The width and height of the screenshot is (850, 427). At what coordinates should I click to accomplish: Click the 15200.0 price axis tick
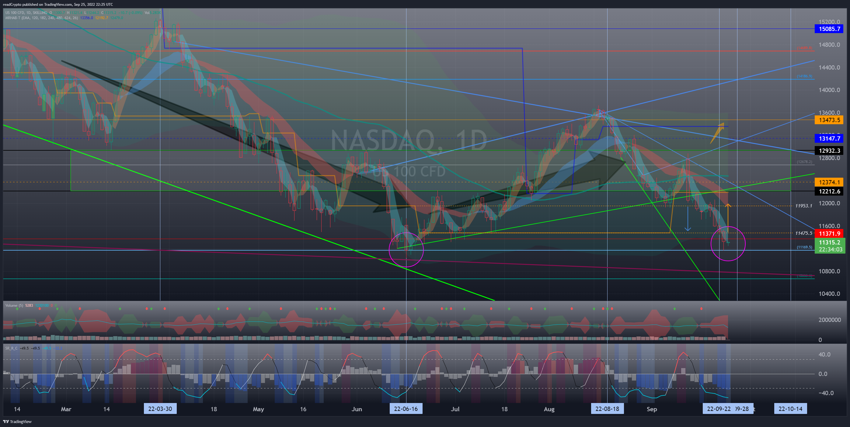pos(829,22)
